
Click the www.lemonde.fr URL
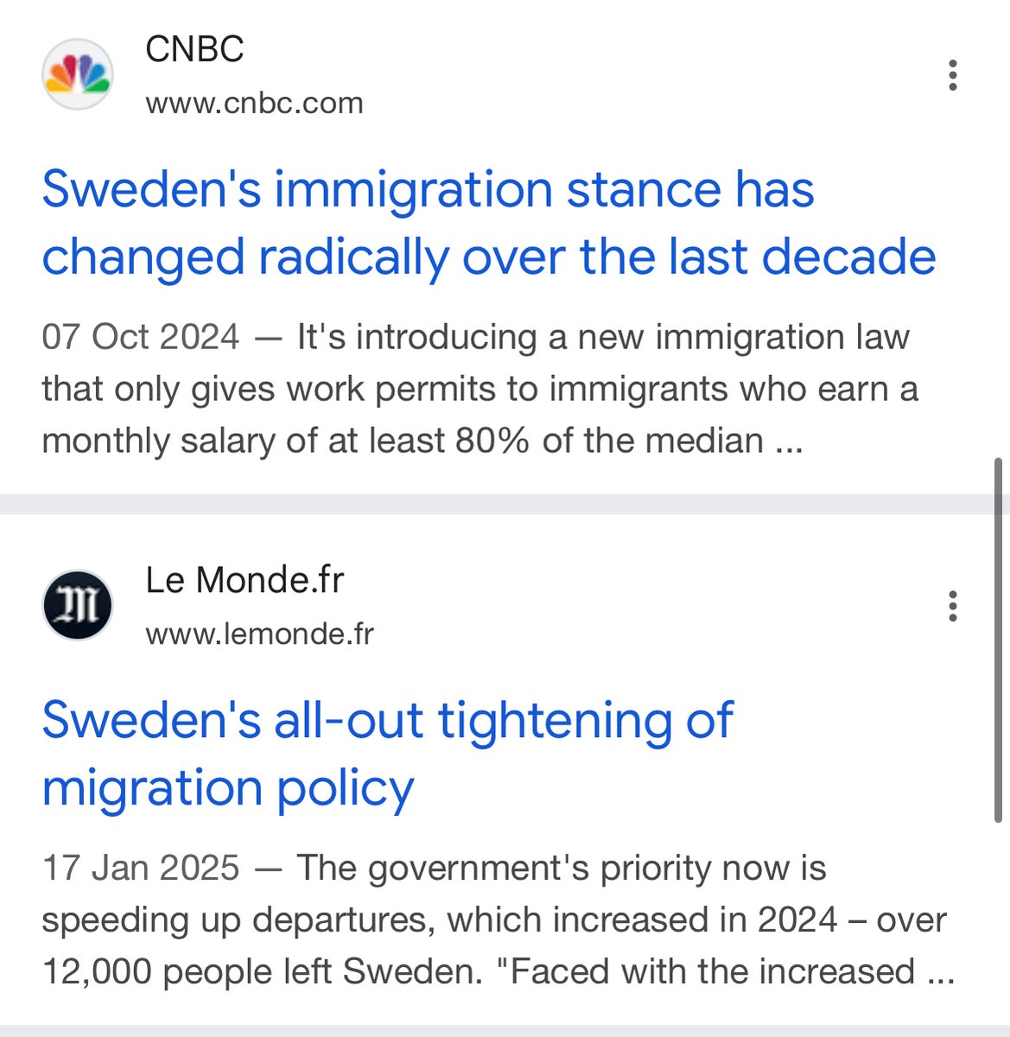click(259, 633)
